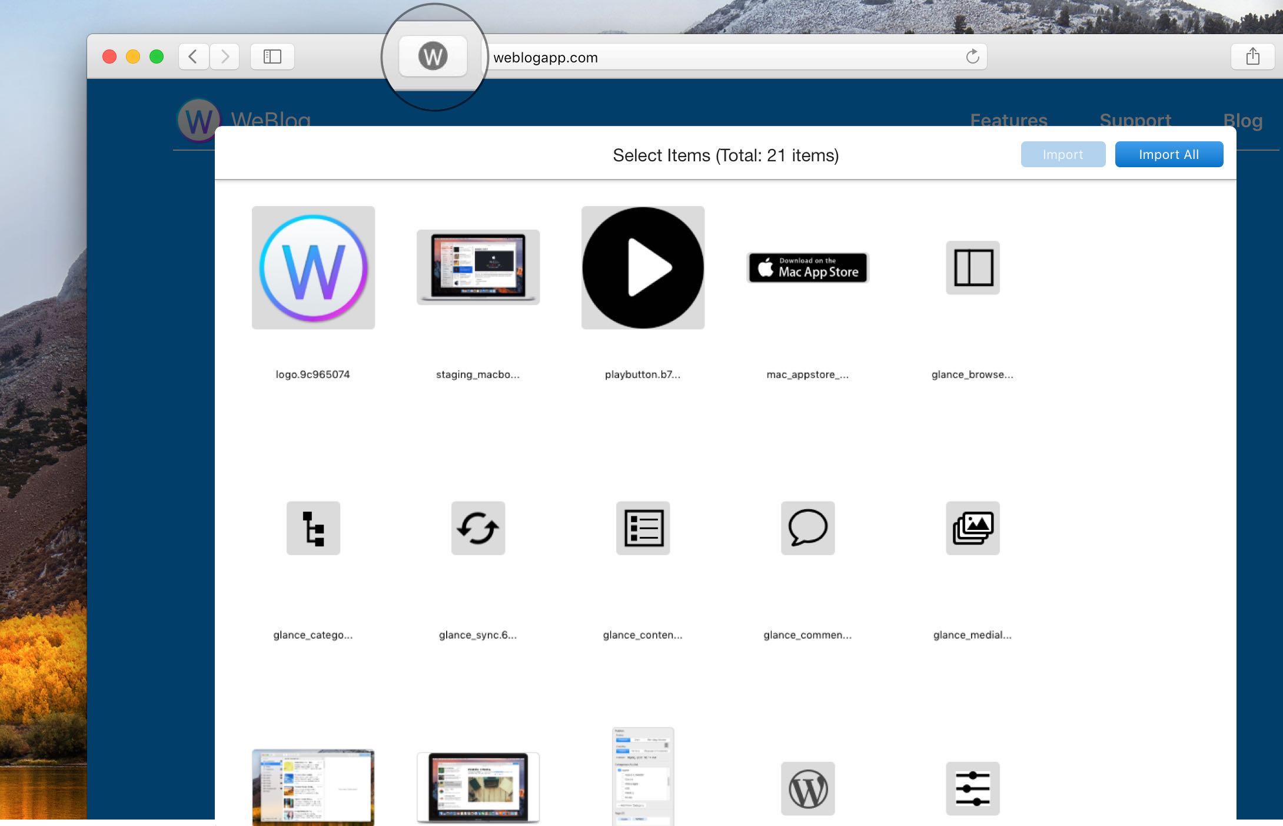This screenshot has width=1283, height=826.
Task: Select the glance_medial... photo stack icon
Action: pyautogui.click(x=972, y=528)
